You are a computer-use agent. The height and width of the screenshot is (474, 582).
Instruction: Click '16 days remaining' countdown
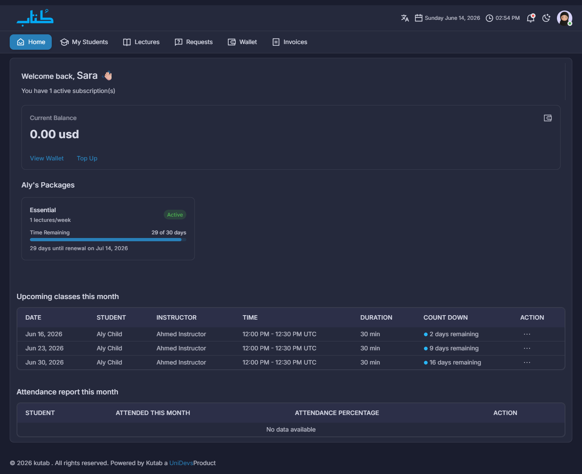(x=452, y=362)
